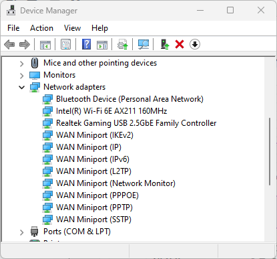Click the Network adapters category icon
This screenshot has height=259, width=277.
pyautogui.click(x=35, y=87)
